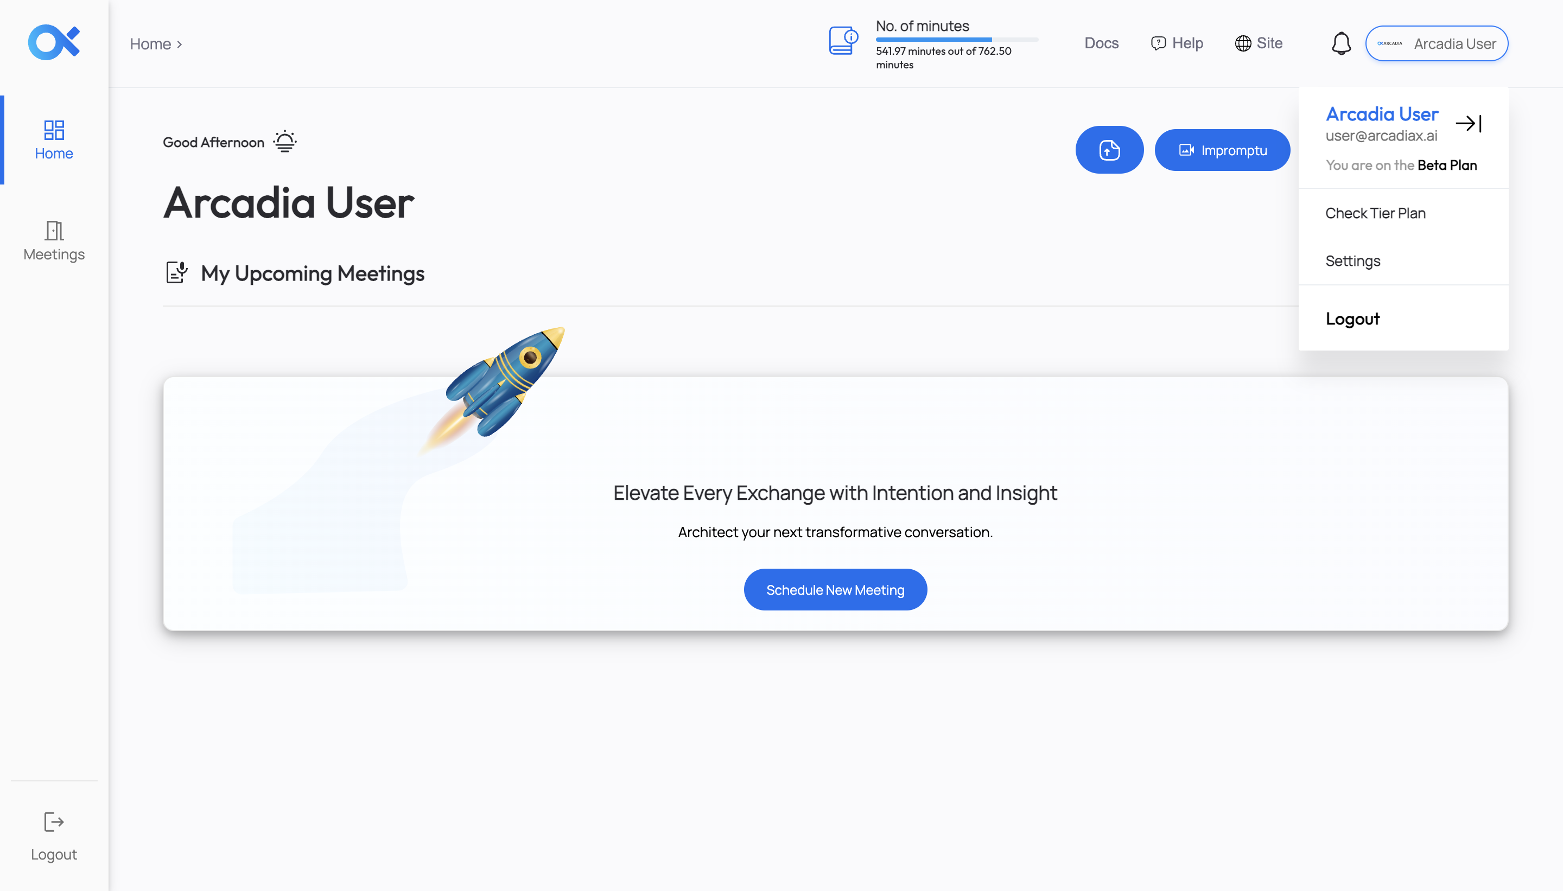
Task: Click the ArcadiaX logo icon
Action: point(54,43)
